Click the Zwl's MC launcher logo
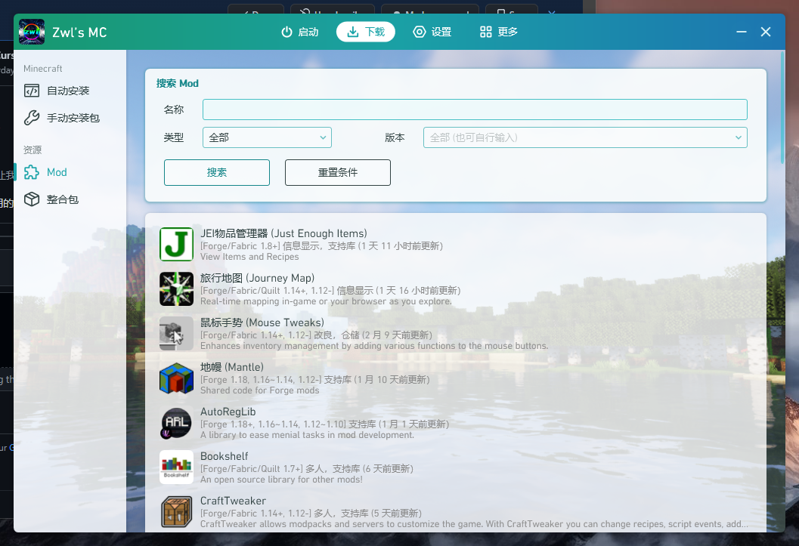 [x=31, y=32]
